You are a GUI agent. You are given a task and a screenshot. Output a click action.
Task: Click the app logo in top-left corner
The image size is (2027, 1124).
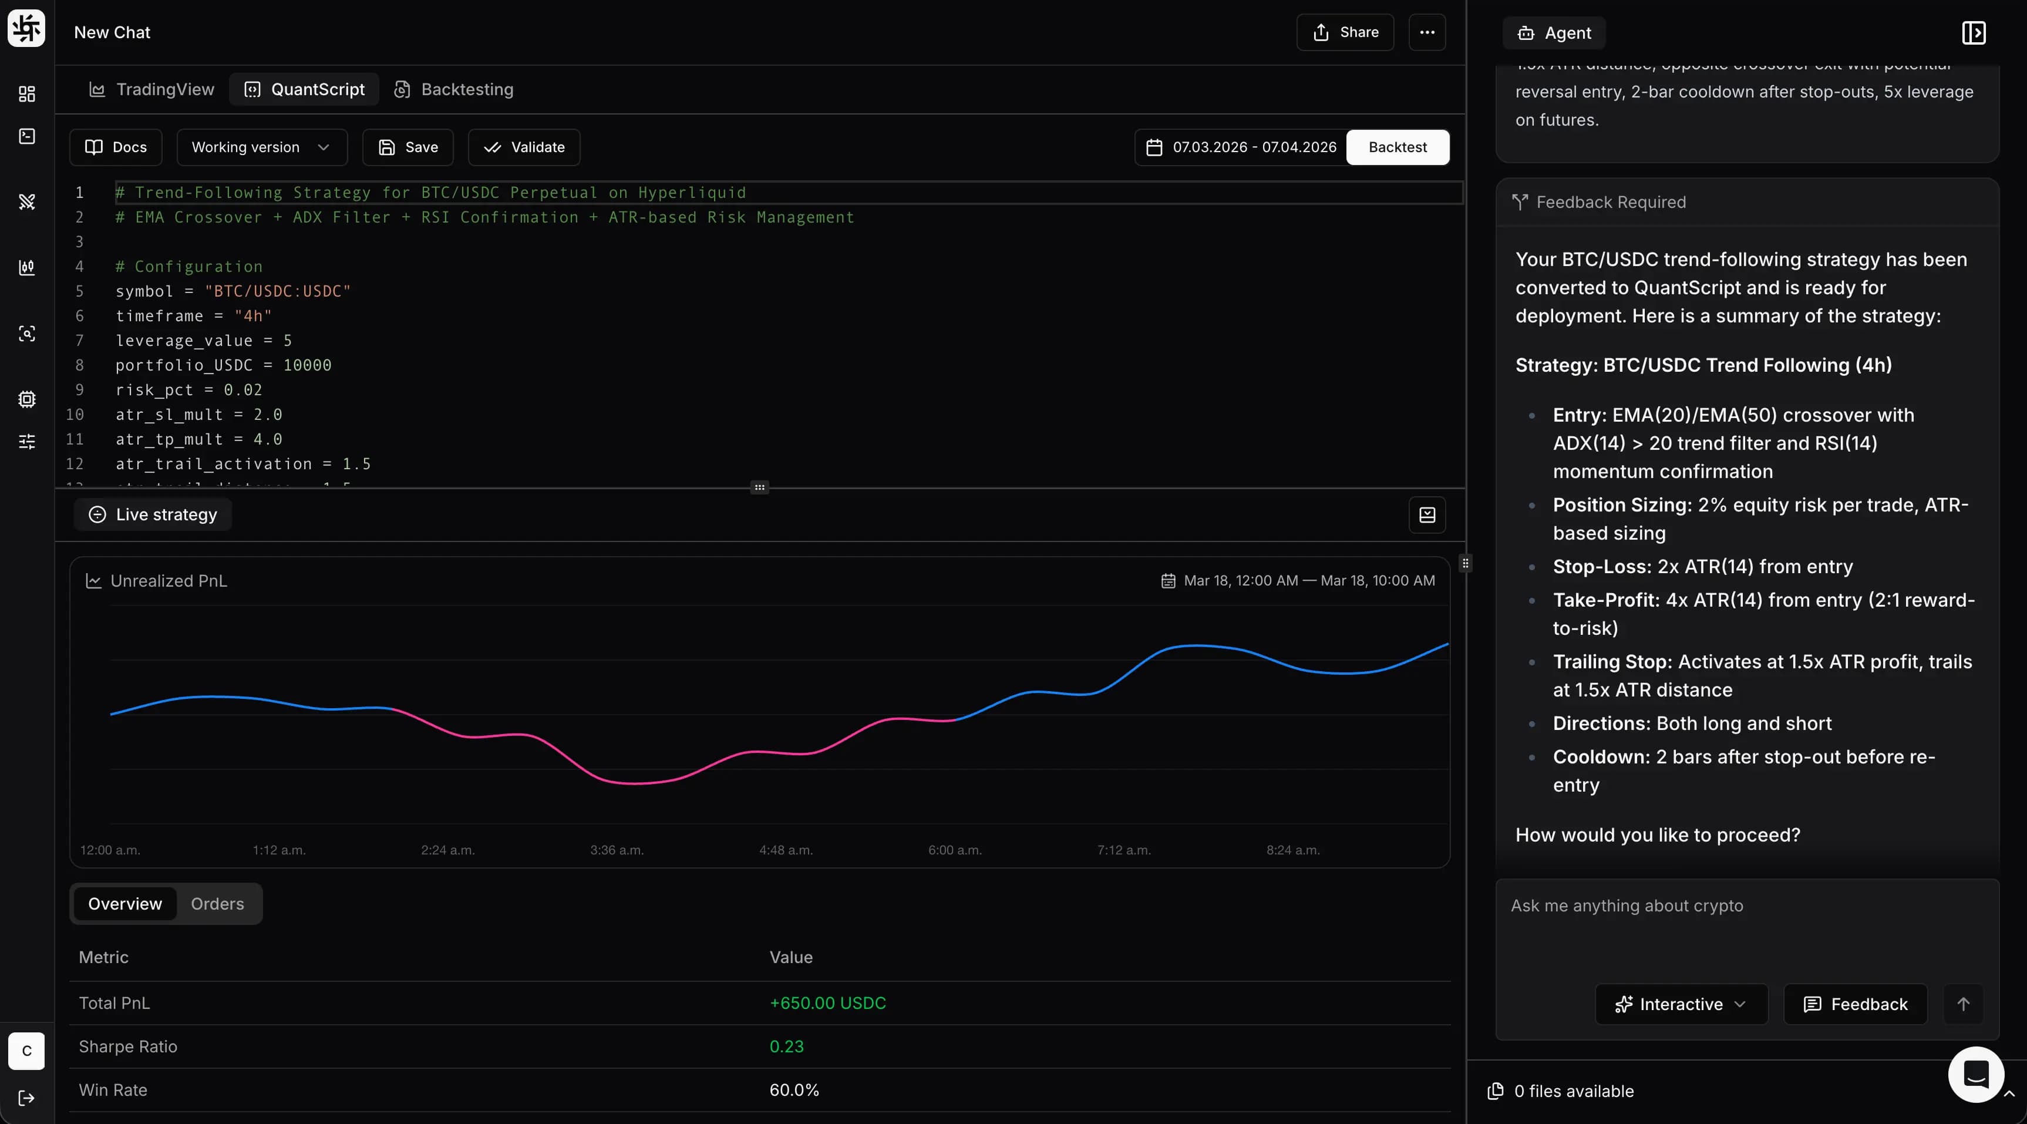pyautogui.click(x=27, y=28)
